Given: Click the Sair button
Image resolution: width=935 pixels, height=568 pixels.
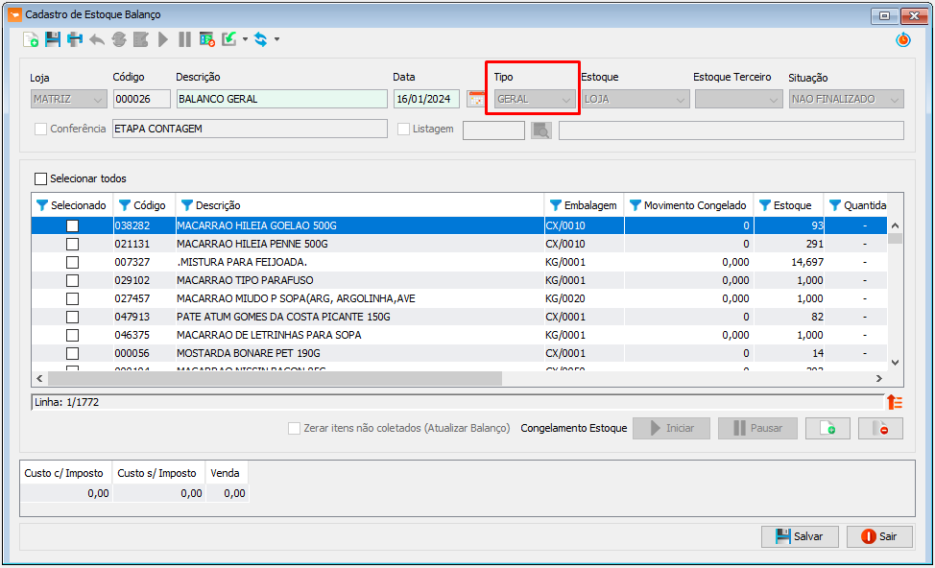Looking at the screenshot, I should tap(879, 536).
